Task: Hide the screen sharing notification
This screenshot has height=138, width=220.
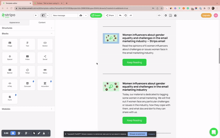Action: pos(151,134)
